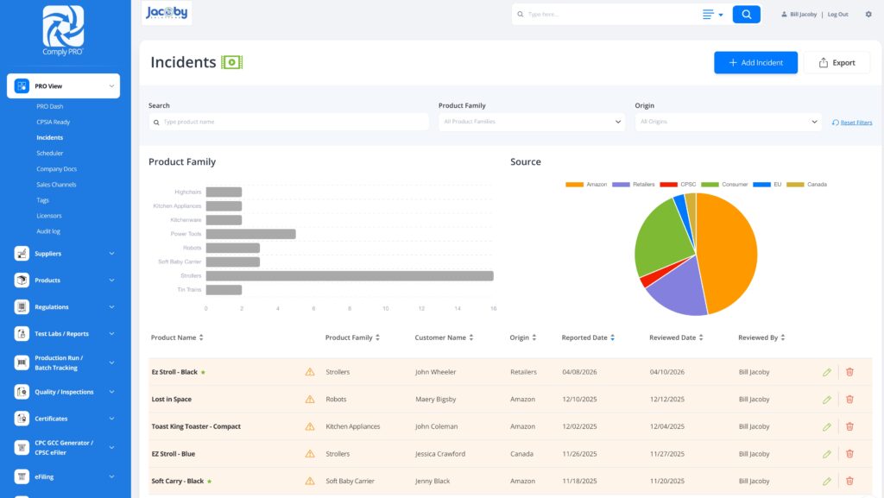Edit the Toast King Toaster incident

click(827, 426)
